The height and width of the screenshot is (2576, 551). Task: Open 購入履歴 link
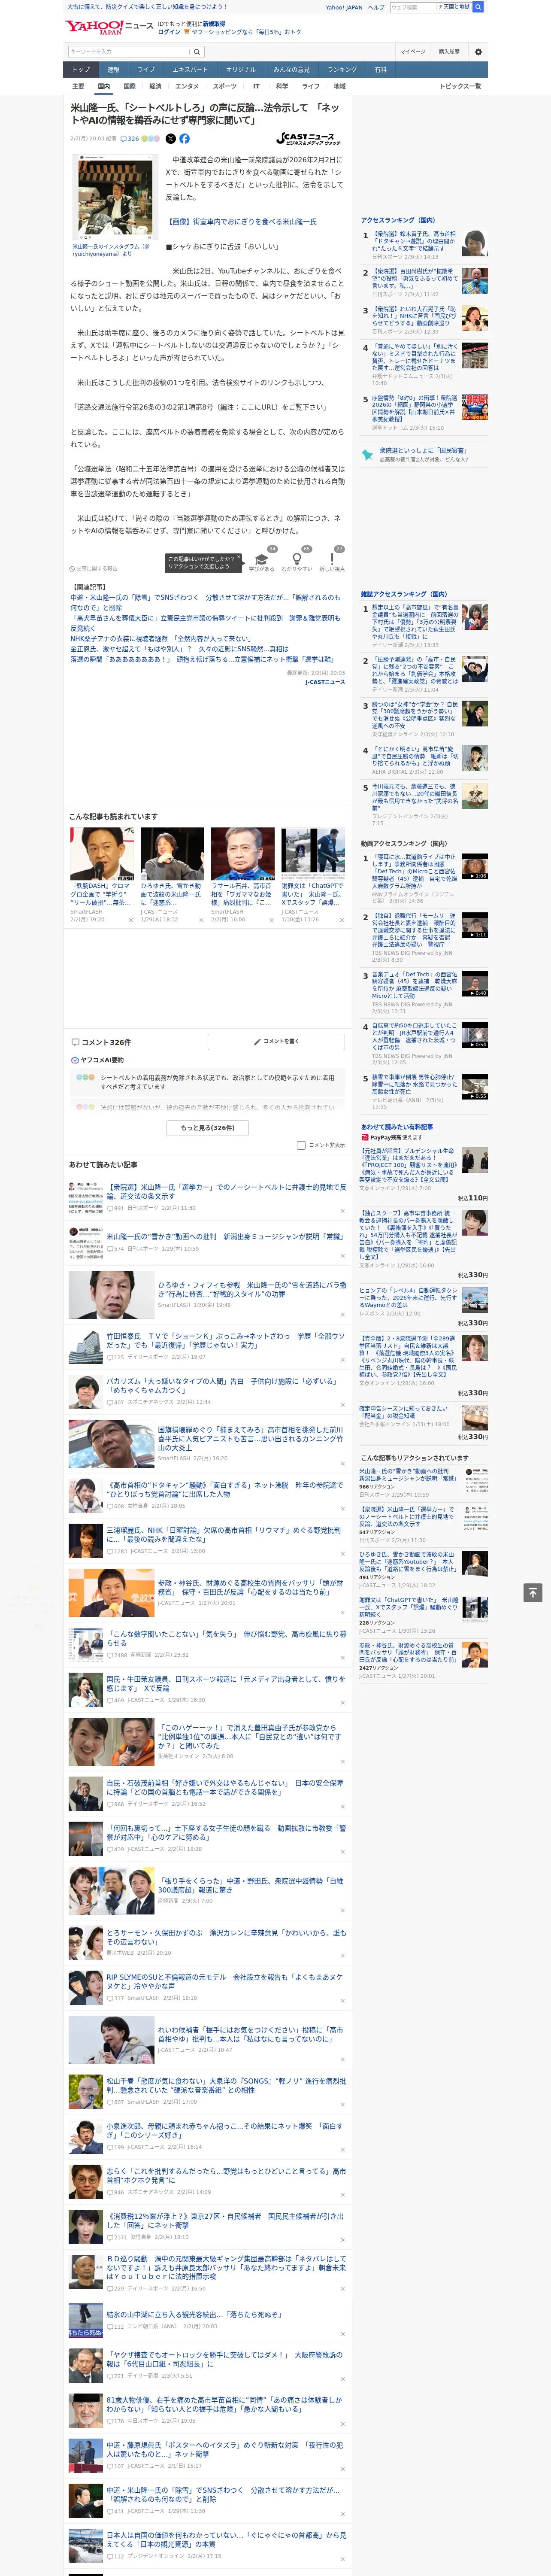coord(449,52)
